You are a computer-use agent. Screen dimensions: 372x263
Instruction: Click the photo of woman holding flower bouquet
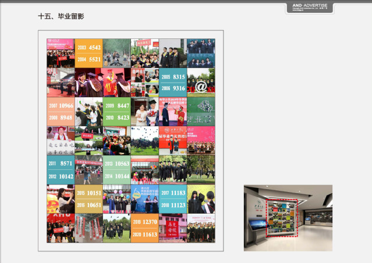145,112
